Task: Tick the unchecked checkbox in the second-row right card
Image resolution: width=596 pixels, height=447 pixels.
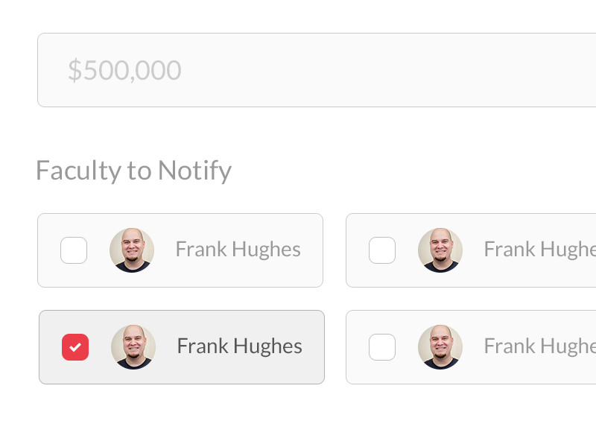Action: click(382, 347)
